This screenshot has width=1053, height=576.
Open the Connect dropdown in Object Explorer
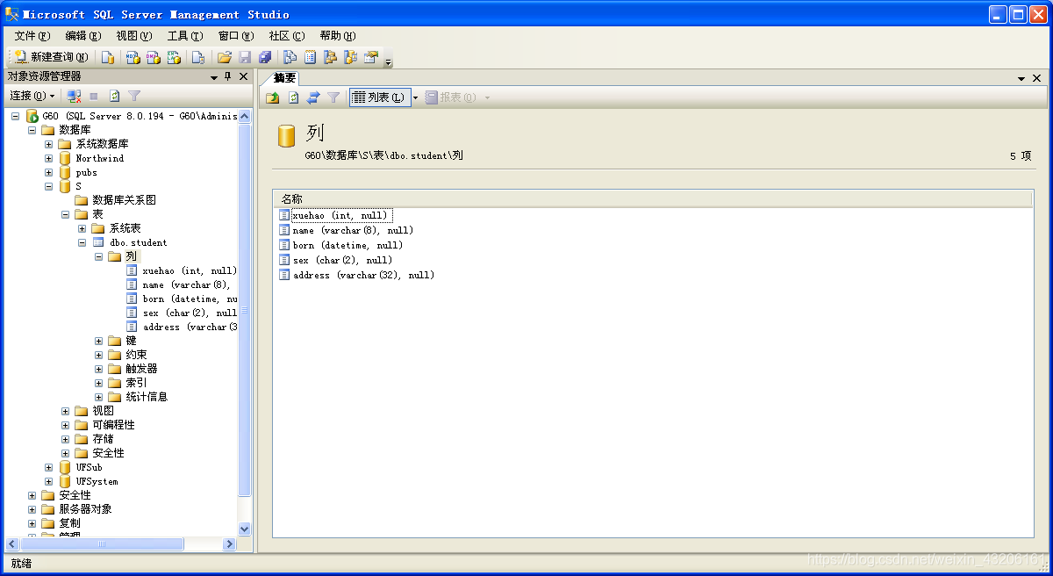point(32,96)
